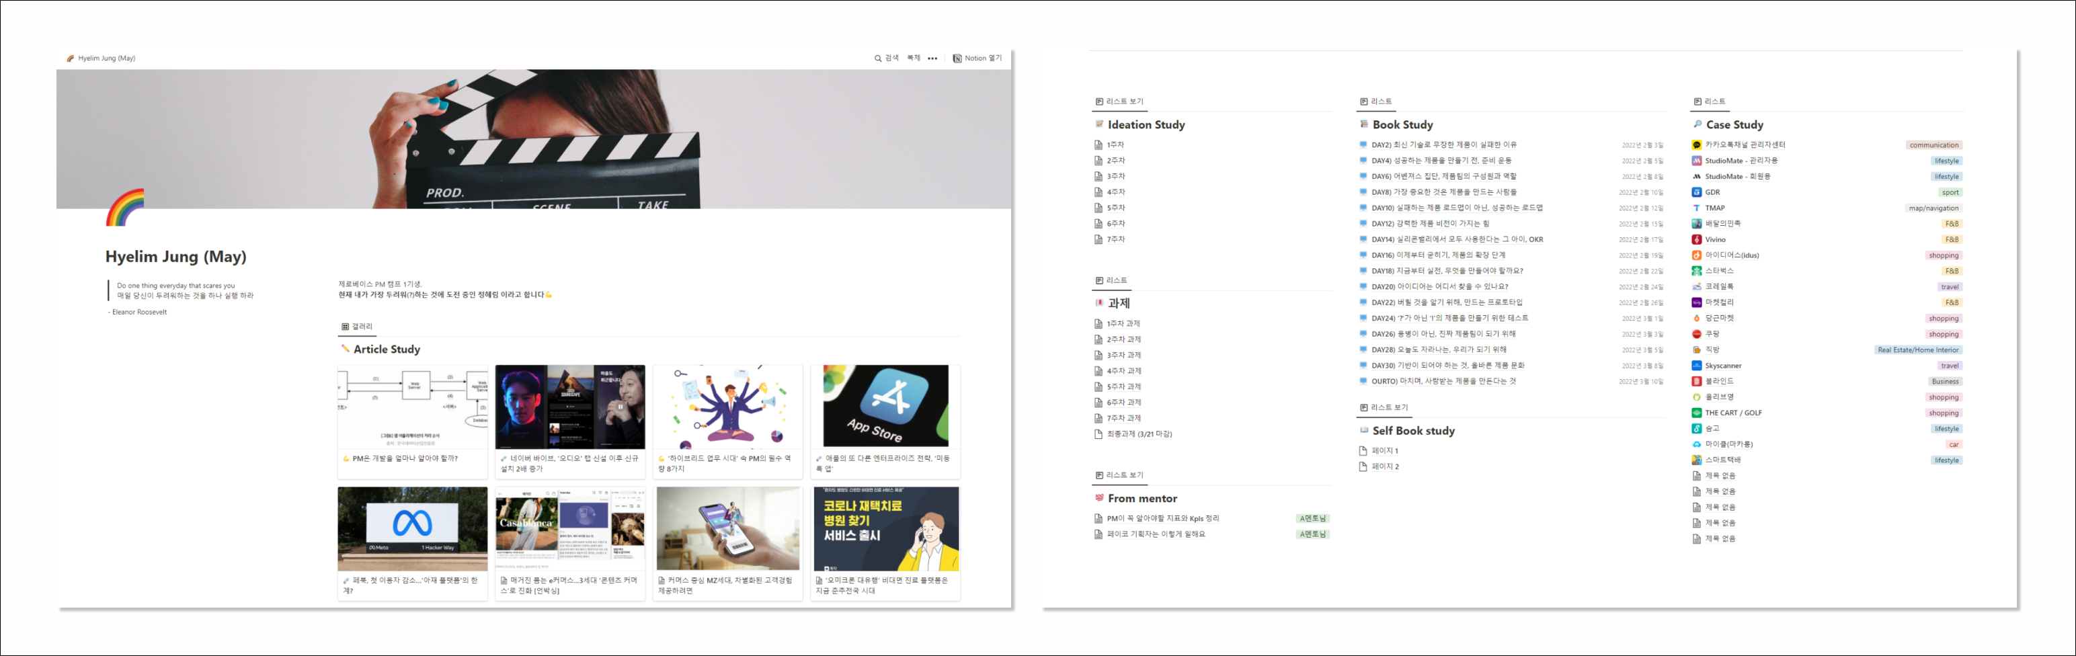Open 'PM이 꼭 알아야할 지표와 Kpis 정리'
The width and height of the screenshot is (2076, 656).
point(1163,518)
